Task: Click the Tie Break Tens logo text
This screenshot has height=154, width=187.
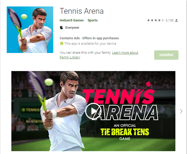Action: (125, 132)
